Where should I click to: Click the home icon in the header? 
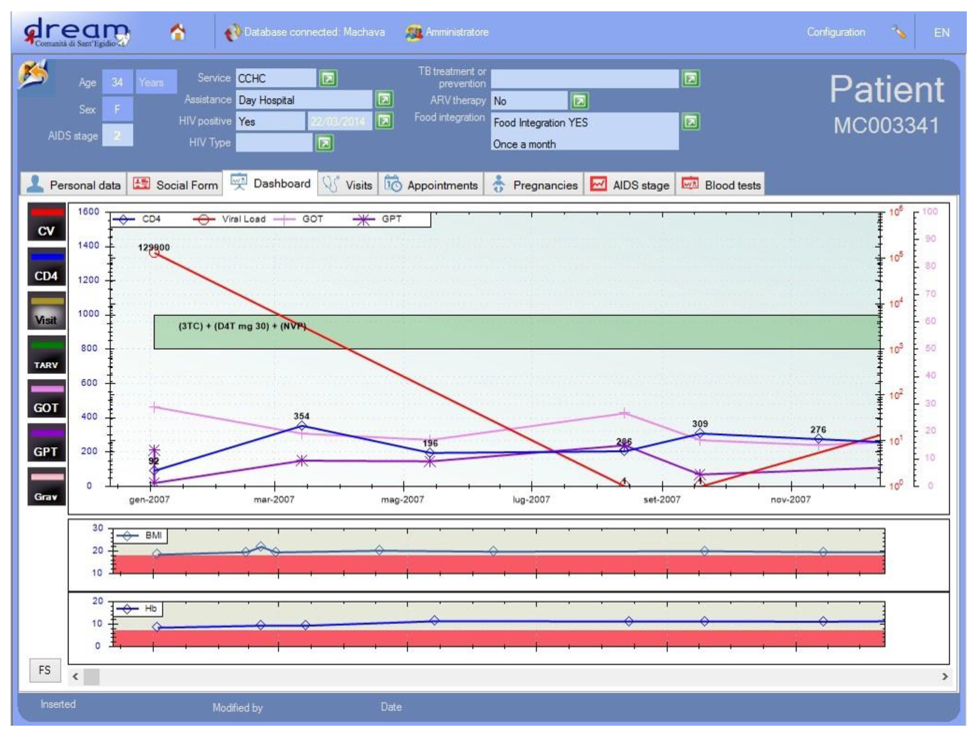[x=177, y=32]
